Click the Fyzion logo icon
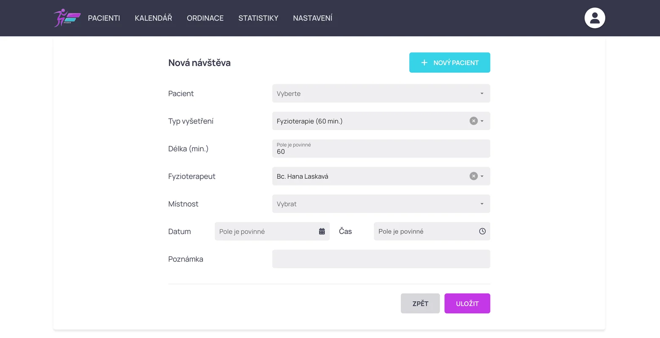This screenshot has width=660, height=338. (67, 18)
